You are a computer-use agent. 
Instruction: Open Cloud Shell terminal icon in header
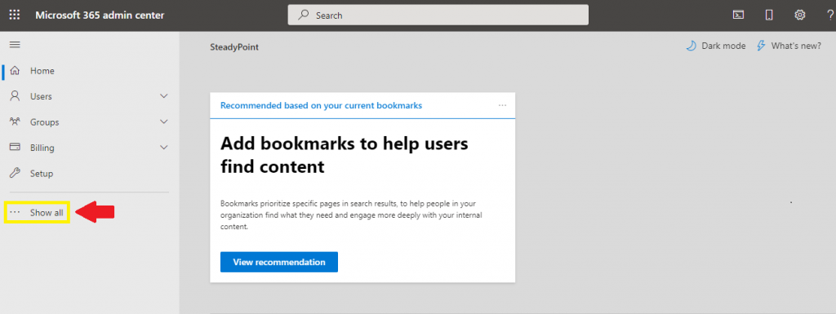click(738, 15)
